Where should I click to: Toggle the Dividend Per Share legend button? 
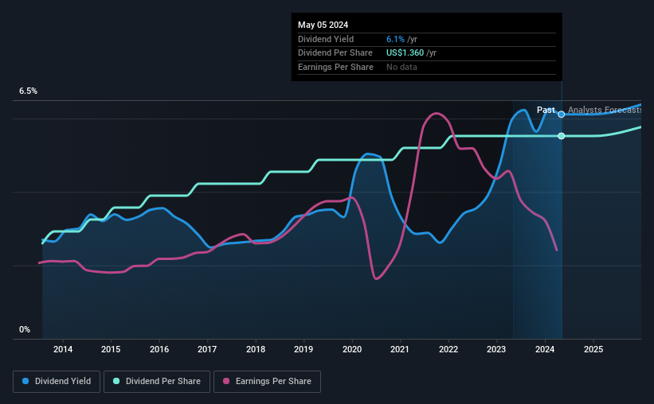[157, 382]
